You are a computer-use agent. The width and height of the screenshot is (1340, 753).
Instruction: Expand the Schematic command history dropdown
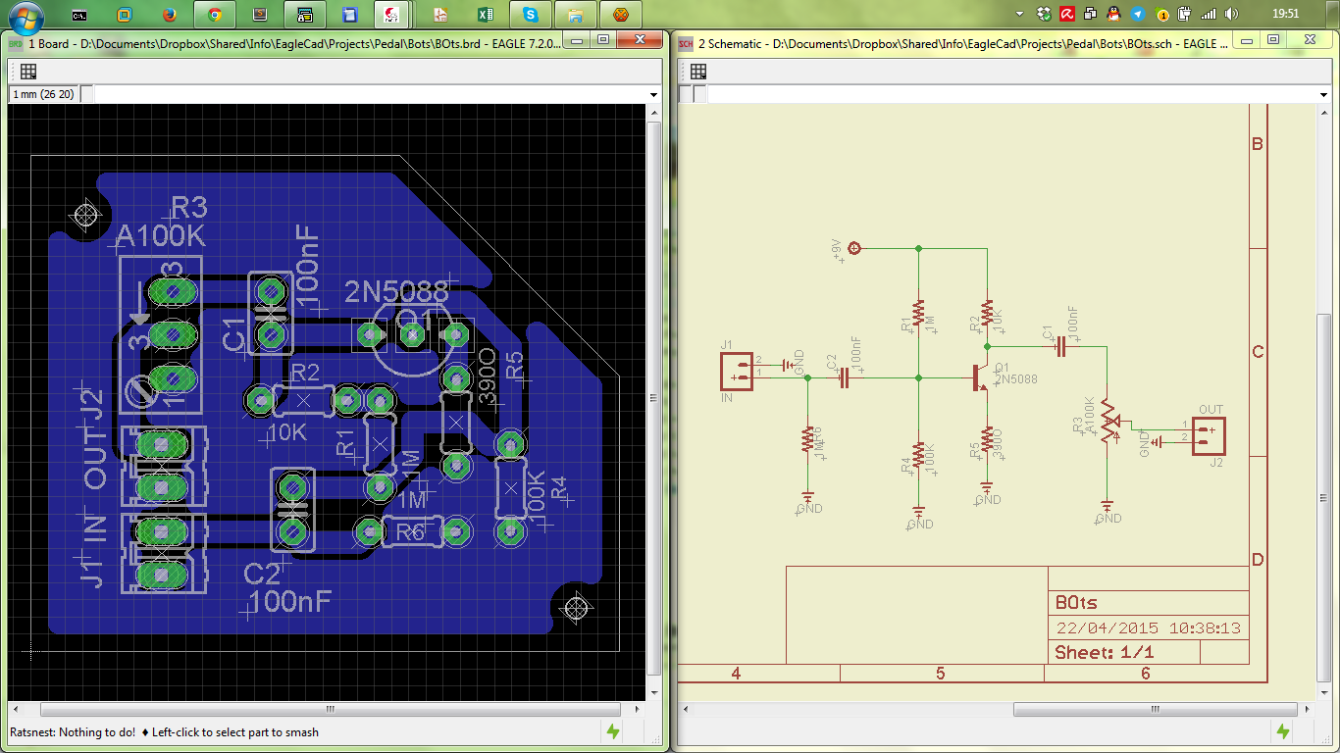pyautogui.click(x=1324, y=94)
